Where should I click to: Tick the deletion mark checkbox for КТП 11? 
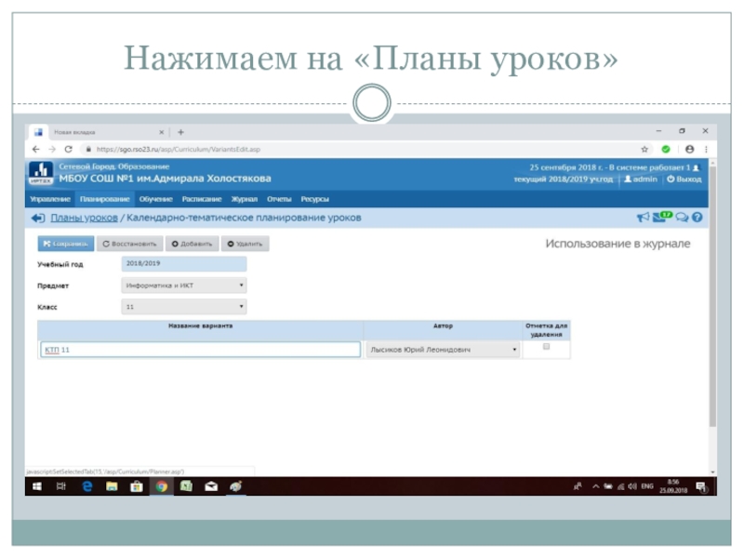[546, 347]
